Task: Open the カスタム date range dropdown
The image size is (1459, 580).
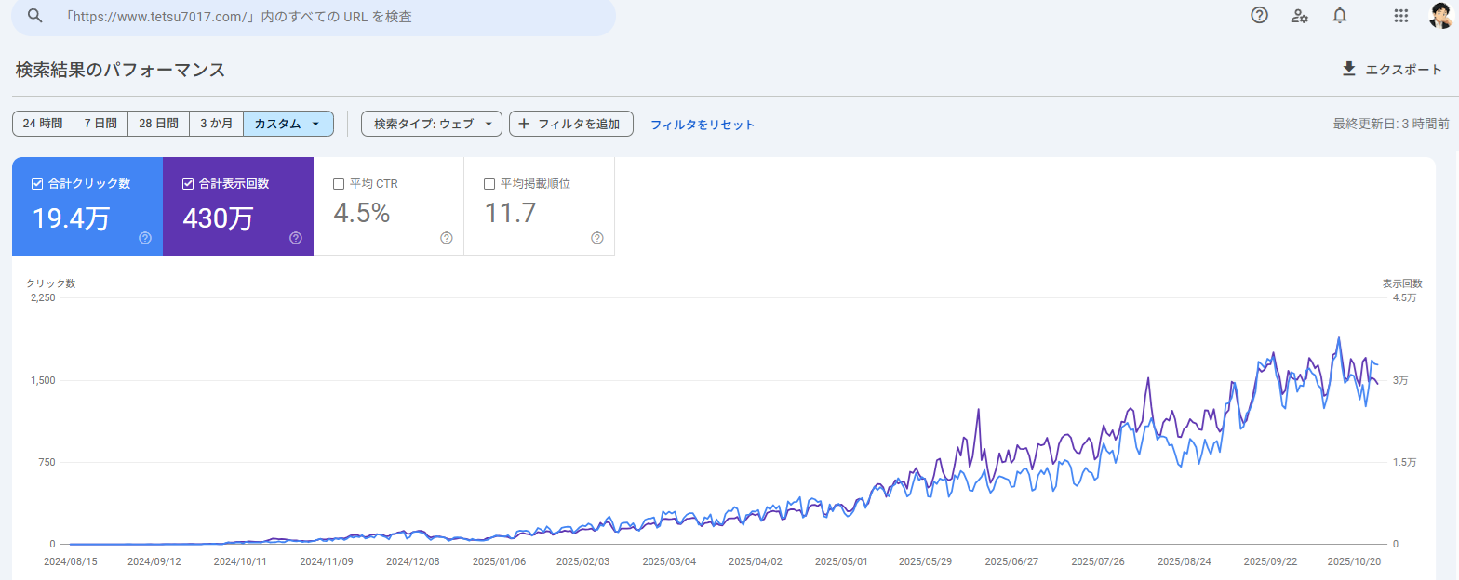Action: point(288,124)
